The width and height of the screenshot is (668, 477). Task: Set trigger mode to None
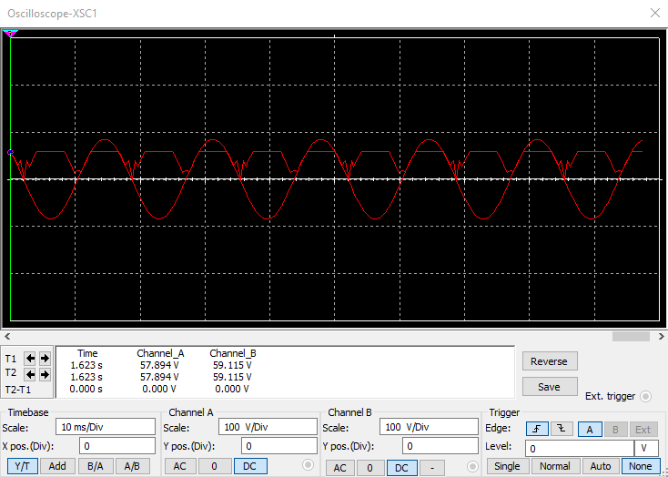pyautogui.click(x=641, y=466)
